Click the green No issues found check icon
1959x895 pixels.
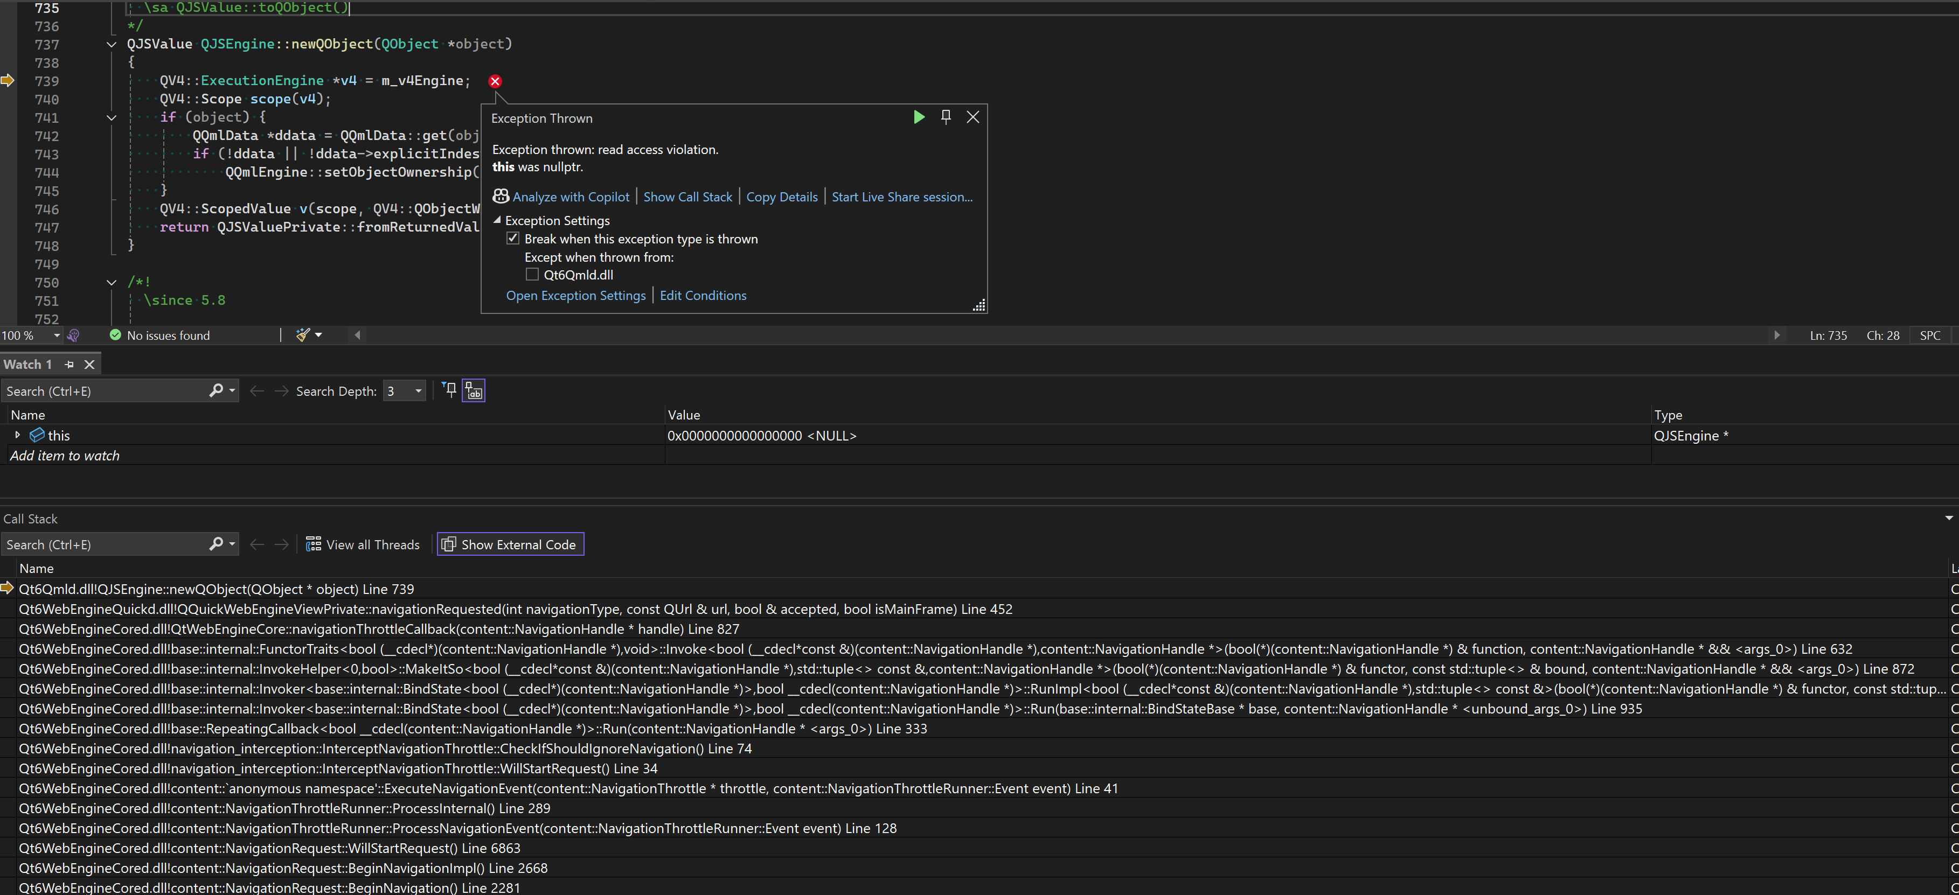pos(116,334)
